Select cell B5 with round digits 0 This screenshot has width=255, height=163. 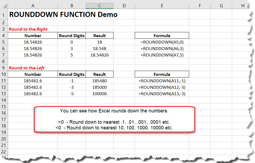tap(72, 42)
